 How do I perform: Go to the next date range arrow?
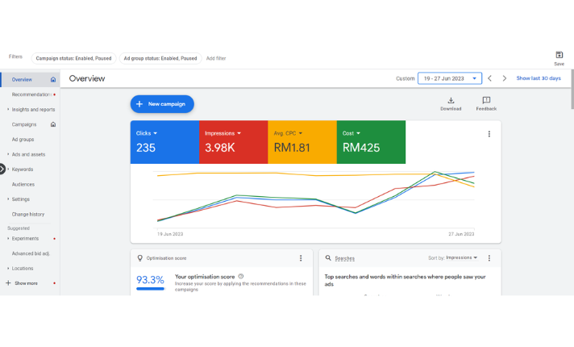(x=505, y=78)
